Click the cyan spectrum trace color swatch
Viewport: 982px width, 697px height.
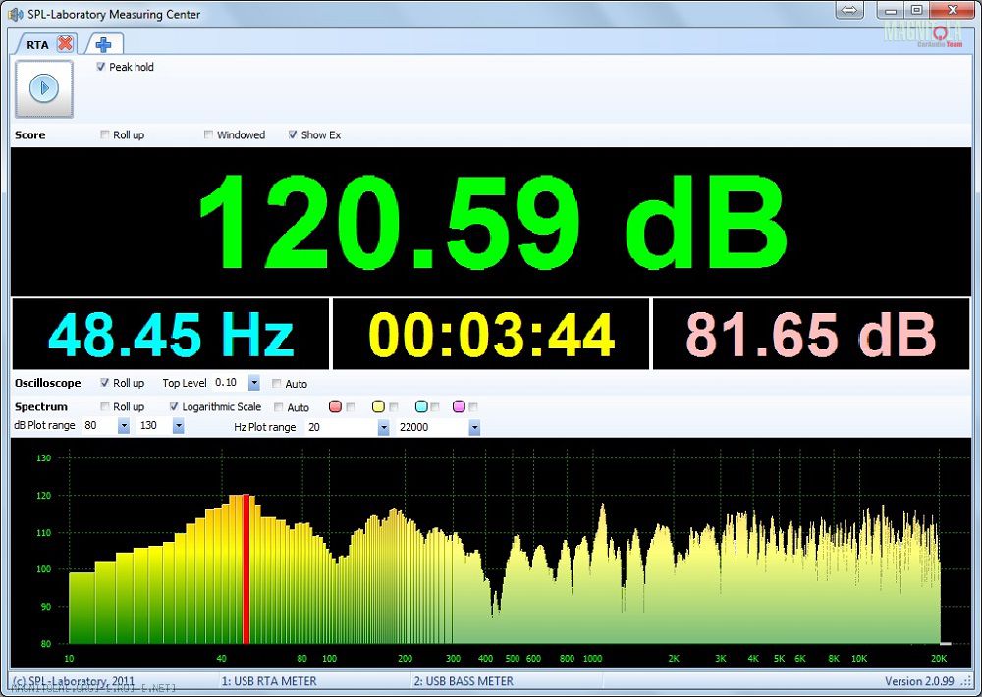pos(421,406)
